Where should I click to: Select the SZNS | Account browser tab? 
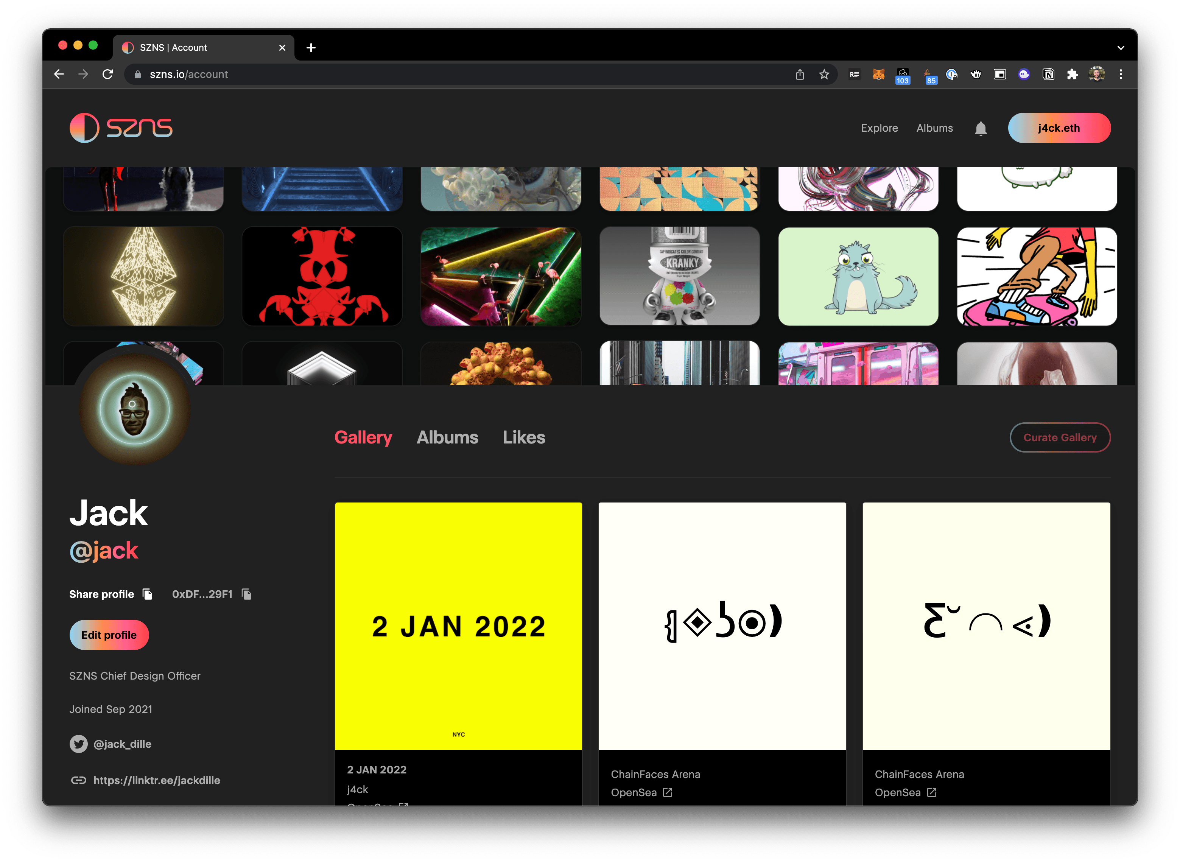click(x=204, y=47)
